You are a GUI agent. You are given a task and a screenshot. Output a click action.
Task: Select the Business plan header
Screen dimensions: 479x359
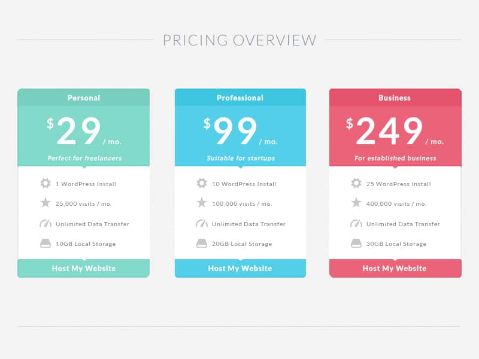[395, 98]
